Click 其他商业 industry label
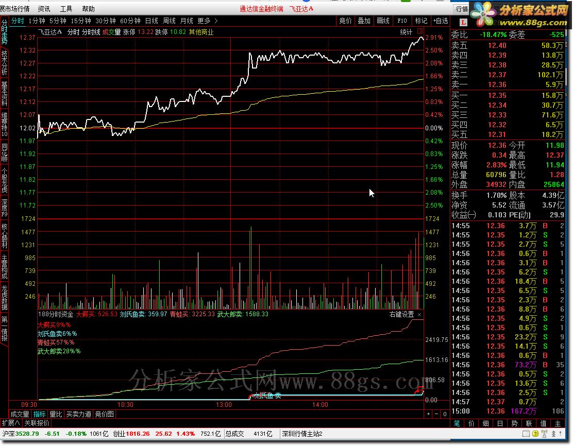This screenshot has height=446, width=573. click(x=201, y=32)
